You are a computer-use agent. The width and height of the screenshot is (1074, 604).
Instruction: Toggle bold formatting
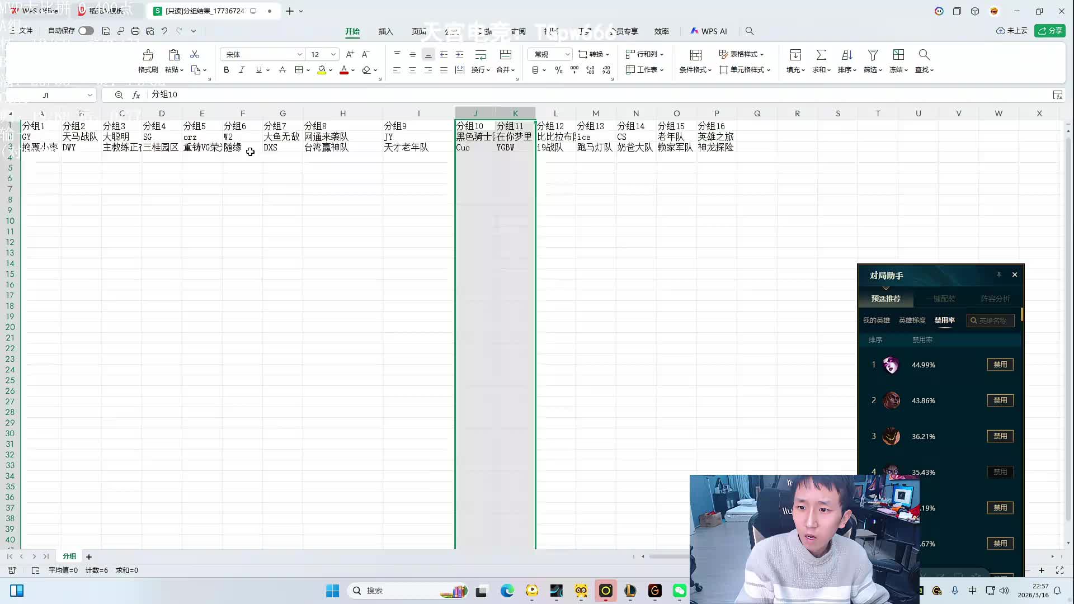tap(226, 70)
